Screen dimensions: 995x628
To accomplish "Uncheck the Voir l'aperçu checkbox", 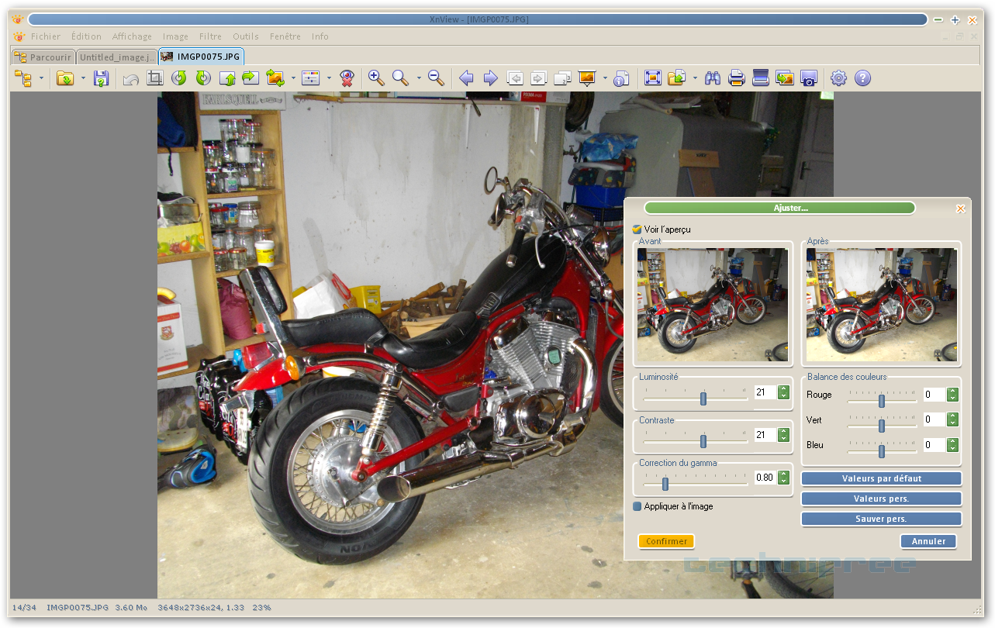I will (637, 229).
